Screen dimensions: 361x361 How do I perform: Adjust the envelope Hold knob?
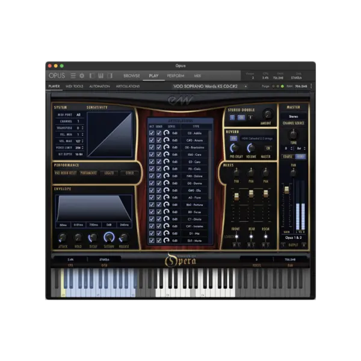click(78, 238)
